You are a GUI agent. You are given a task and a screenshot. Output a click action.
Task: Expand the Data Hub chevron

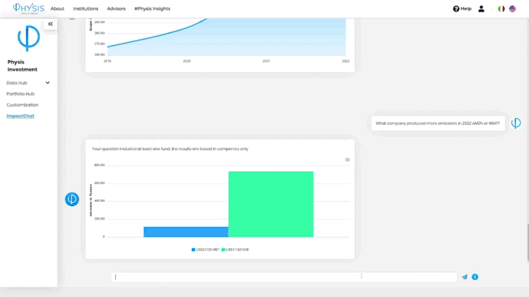click(48, 83)
